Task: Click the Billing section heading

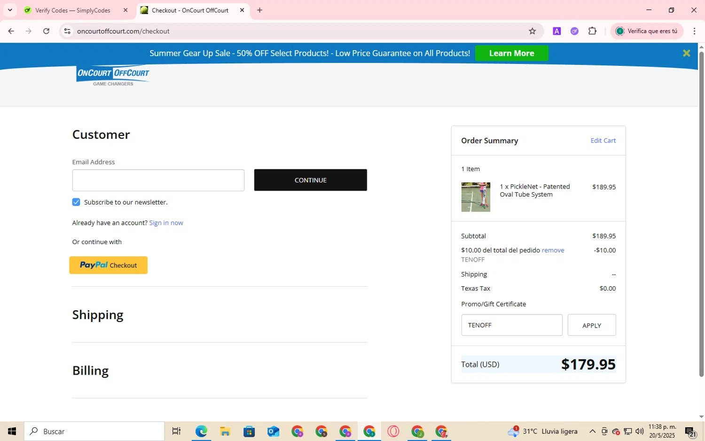Action: [x=90, y=370]
